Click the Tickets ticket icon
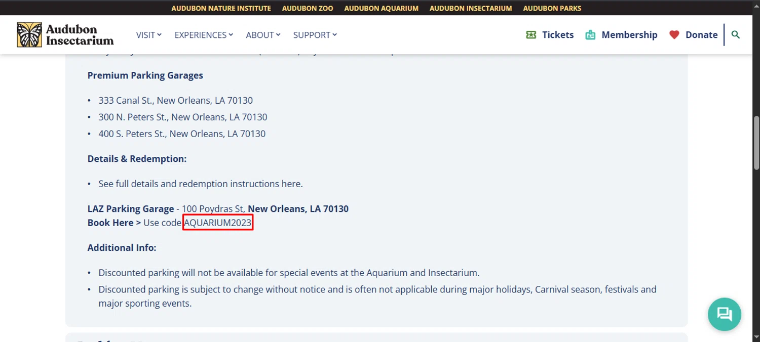Image resolution: width=760 pixels, height=342 pixels. [531, 35]
